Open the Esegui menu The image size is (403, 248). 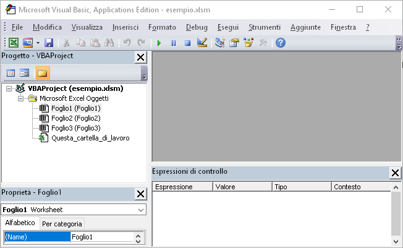(x=228, y=27)
